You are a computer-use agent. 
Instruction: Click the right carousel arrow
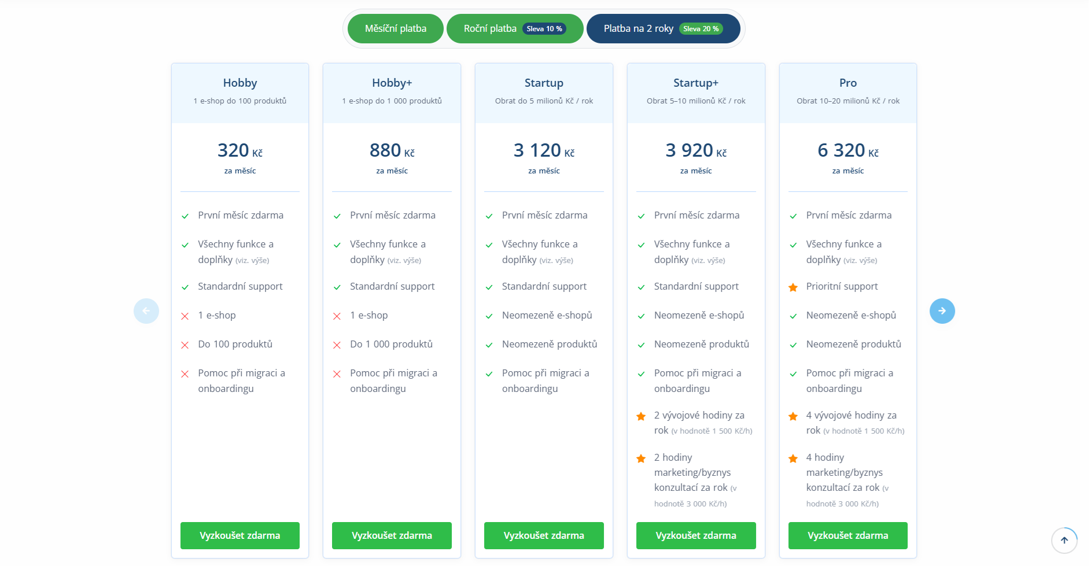[x=942, y=311]
